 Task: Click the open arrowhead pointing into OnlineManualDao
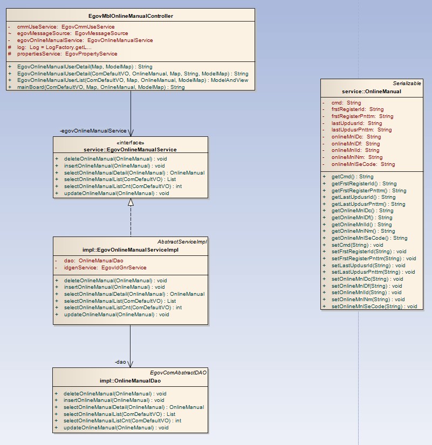click(x=131, y=364)
